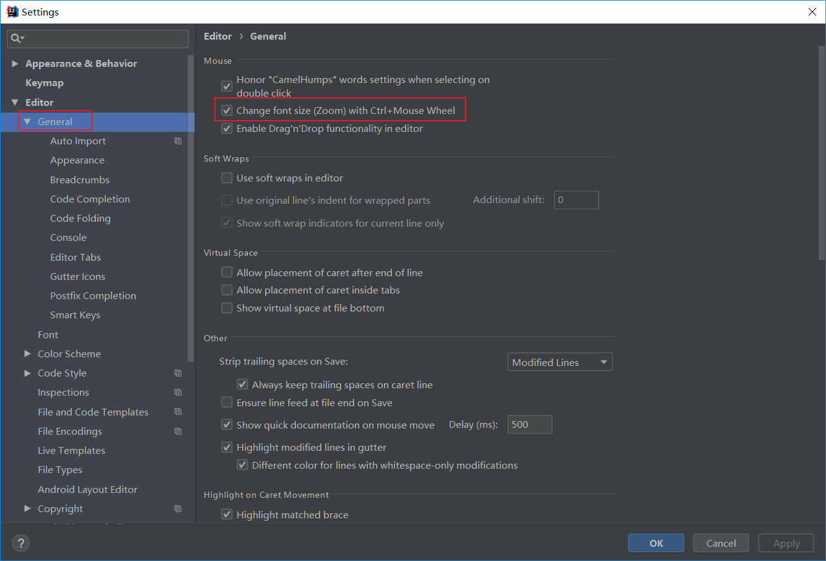
Task: Open the Strip trailing spaces Modified Lines dropdown
Action: tap(560, 362)
